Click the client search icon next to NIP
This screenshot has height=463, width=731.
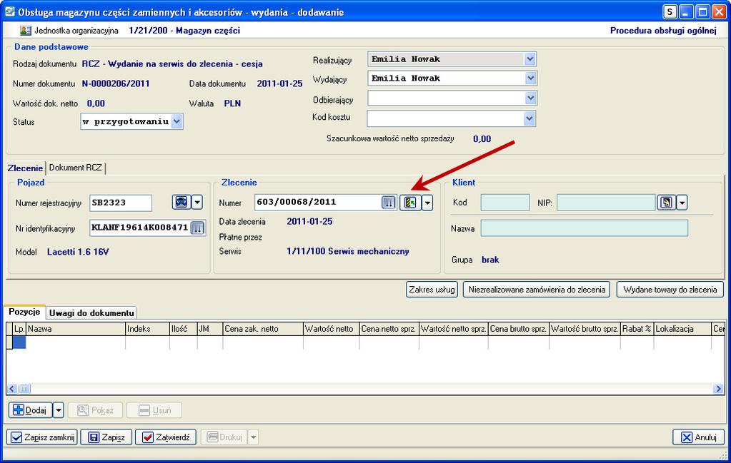tap(666, 203)
